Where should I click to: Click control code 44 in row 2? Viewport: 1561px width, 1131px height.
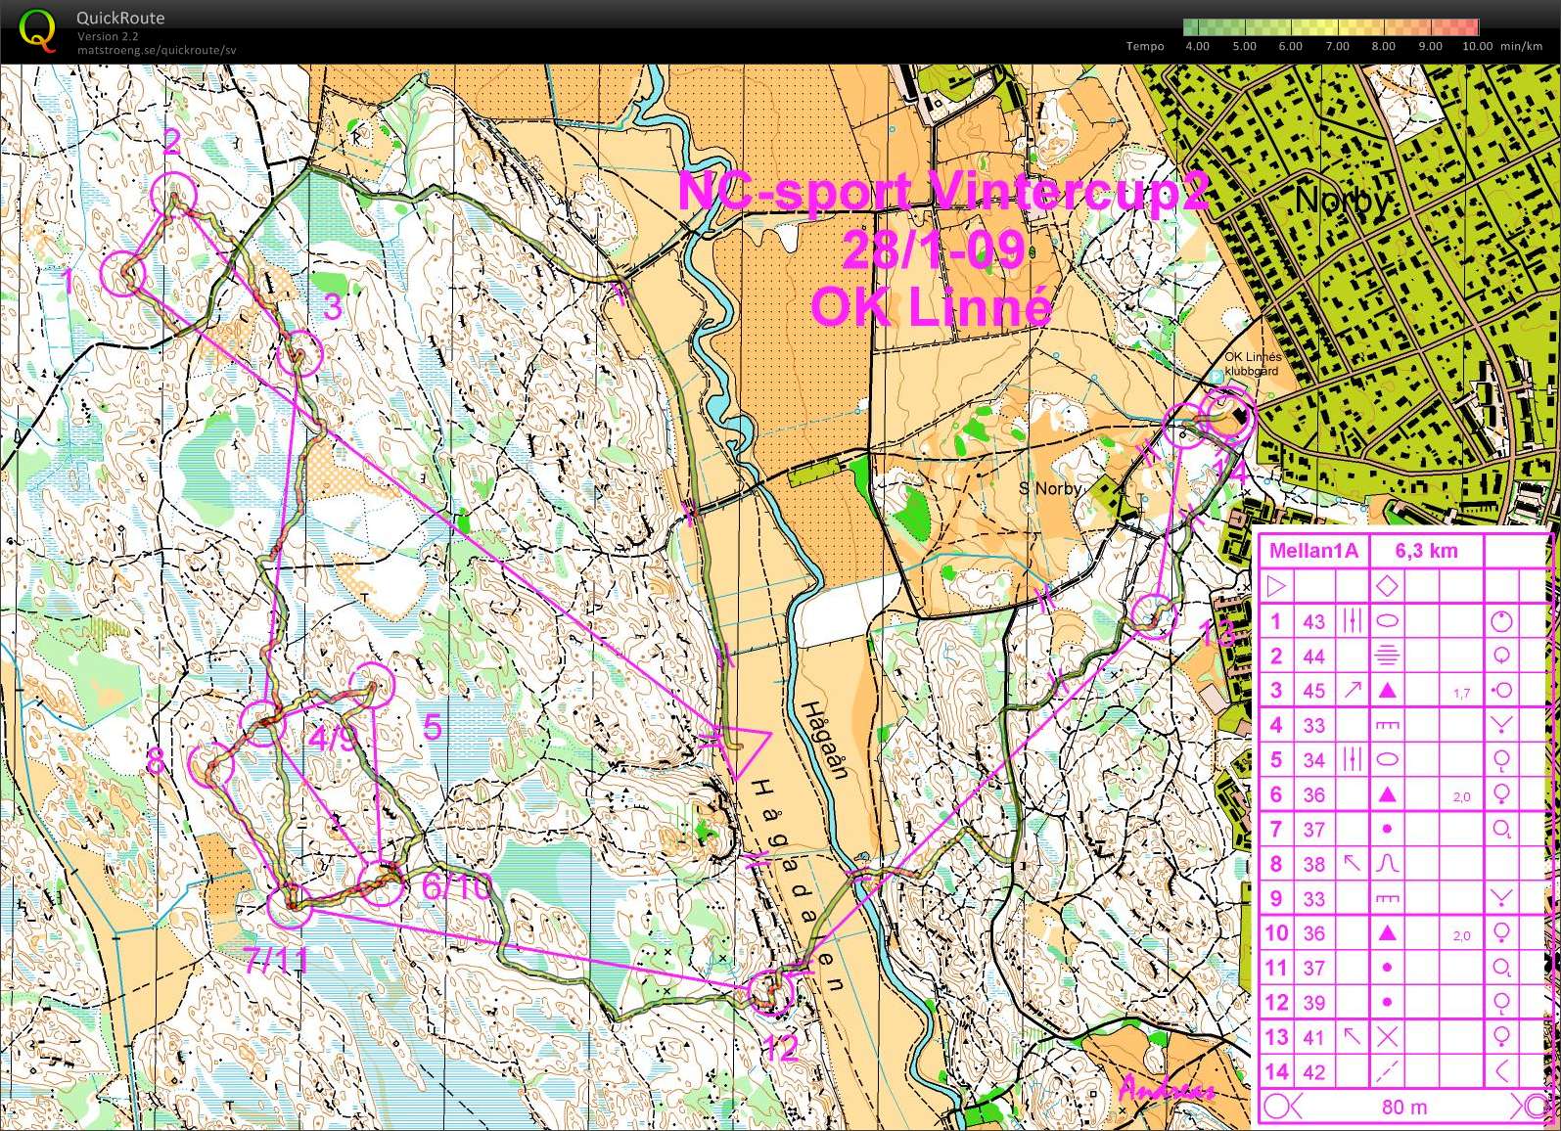pyautogui.click(x=1313, y=656)
